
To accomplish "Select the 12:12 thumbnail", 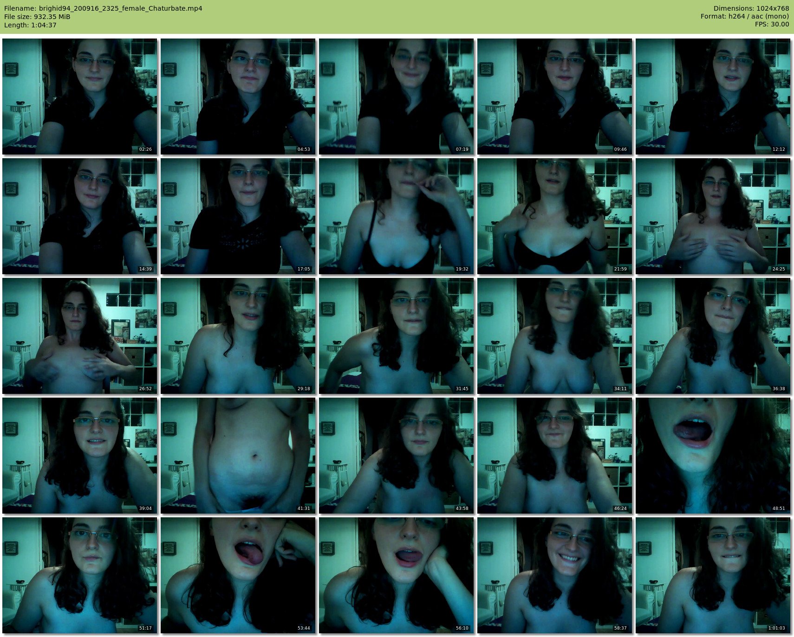I will (x=713, y=96).
